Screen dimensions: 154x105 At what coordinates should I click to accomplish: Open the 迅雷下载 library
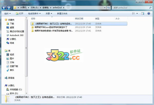[12, 66]
